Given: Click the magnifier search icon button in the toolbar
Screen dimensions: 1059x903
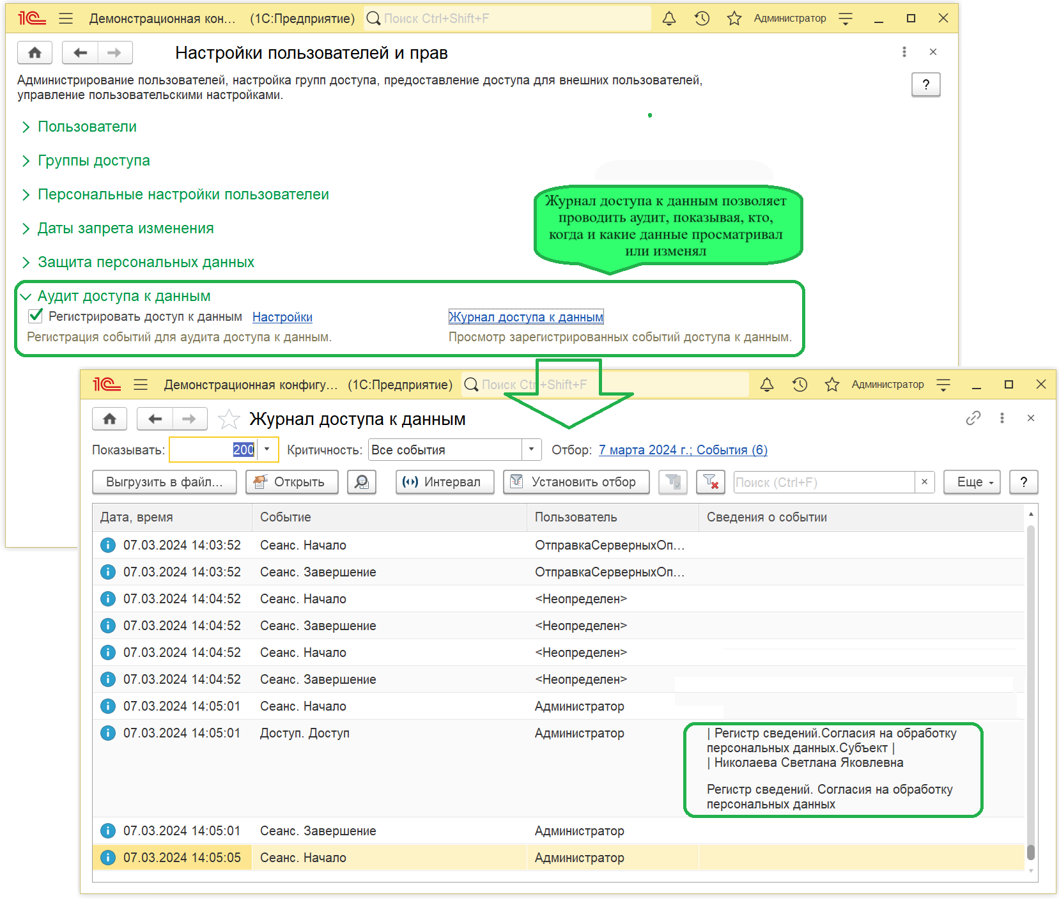Looking at the screenshot, I should pos(362,482).
